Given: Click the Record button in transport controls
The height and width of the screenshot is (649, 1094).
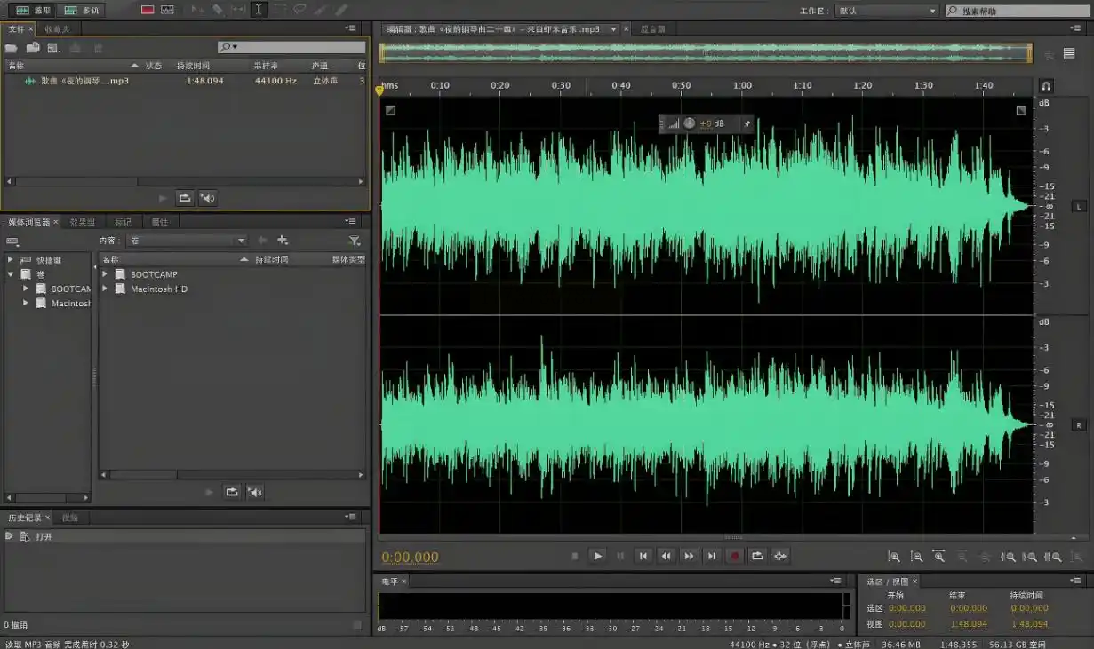Looking at the screenshot, I should (734, 557).
